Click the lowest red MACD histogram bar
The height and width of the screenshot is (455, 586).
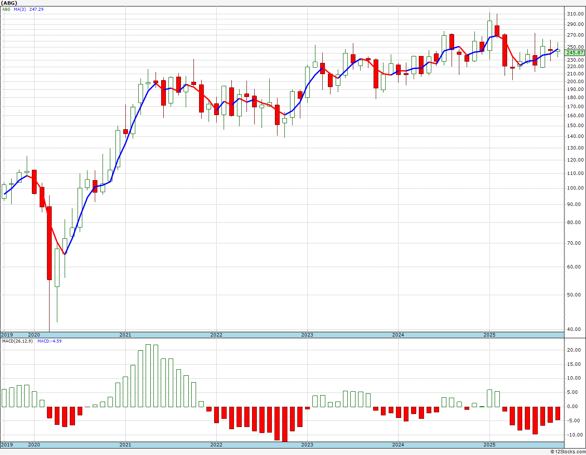[285, 424]
